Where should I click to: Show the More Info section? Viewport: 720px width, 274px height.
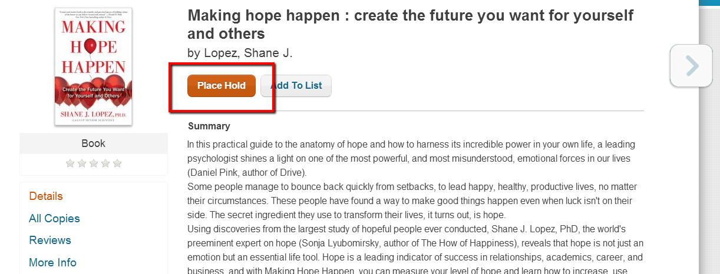pos(52,263)
